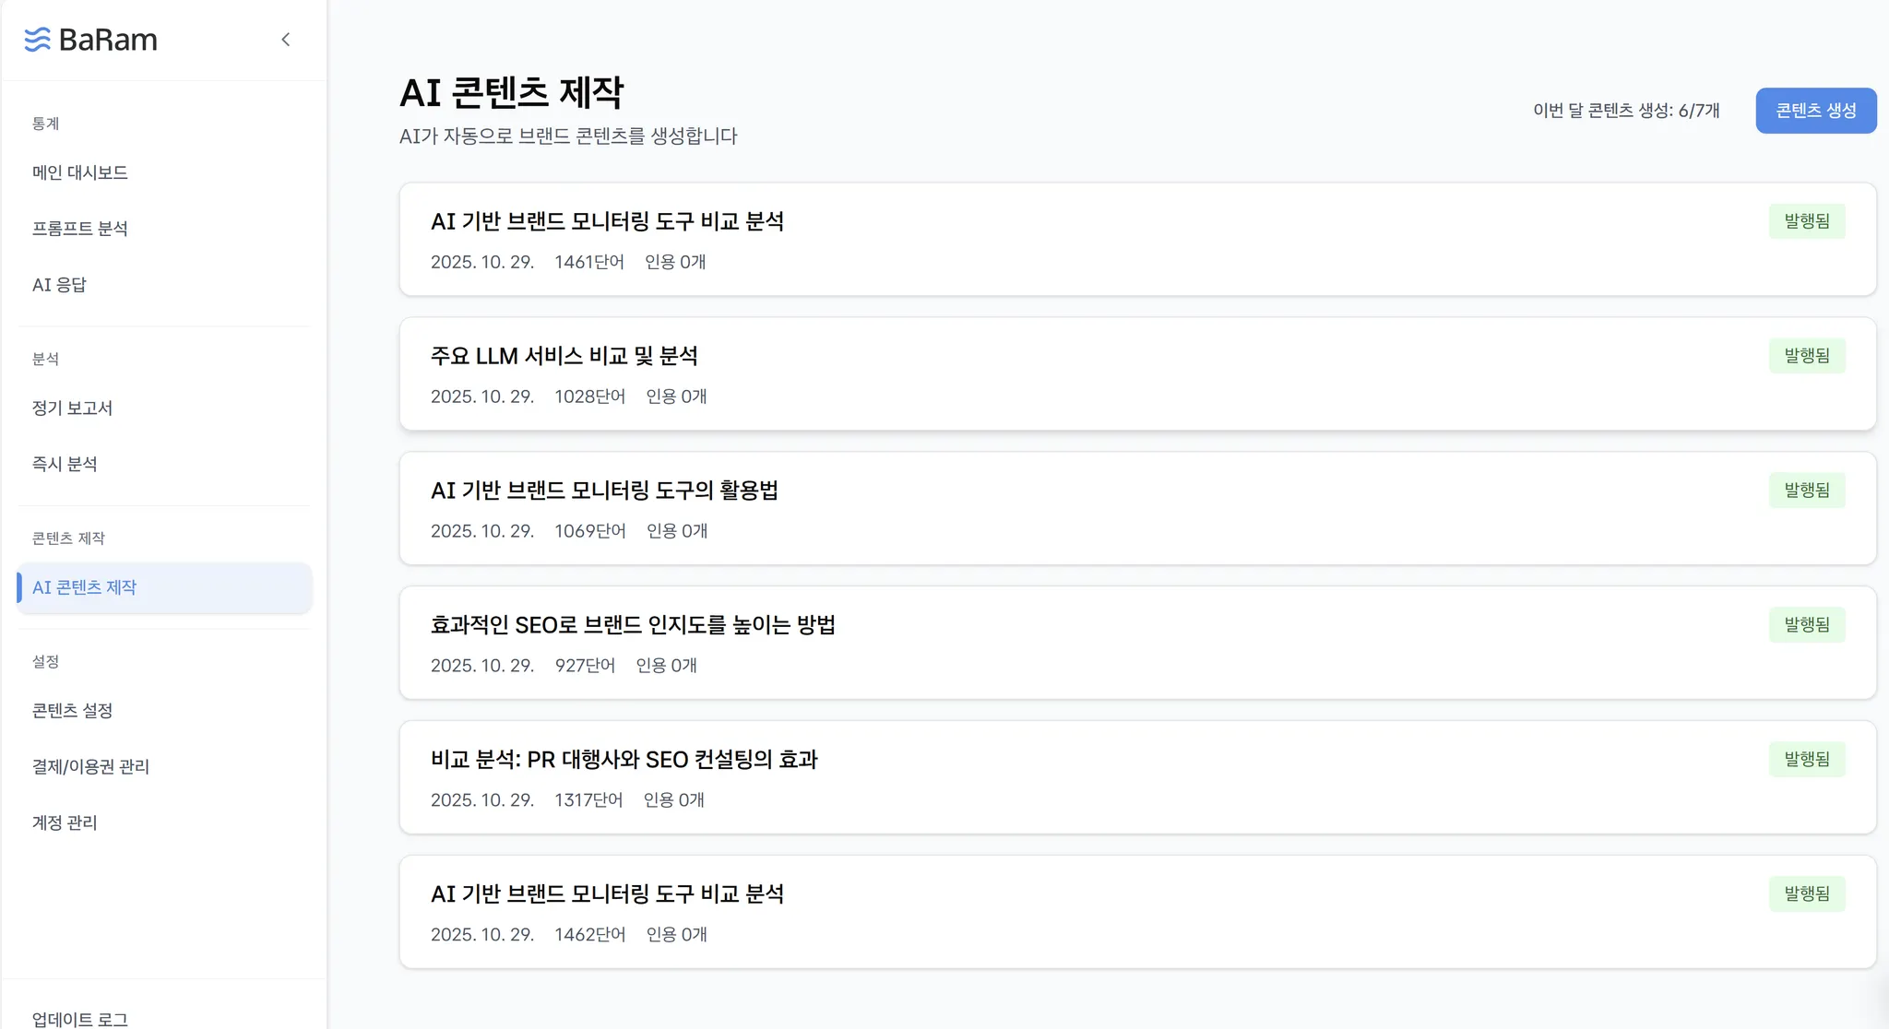
Task: Click the BaRam wave logo icon
Action: click(x=37, y=40)
